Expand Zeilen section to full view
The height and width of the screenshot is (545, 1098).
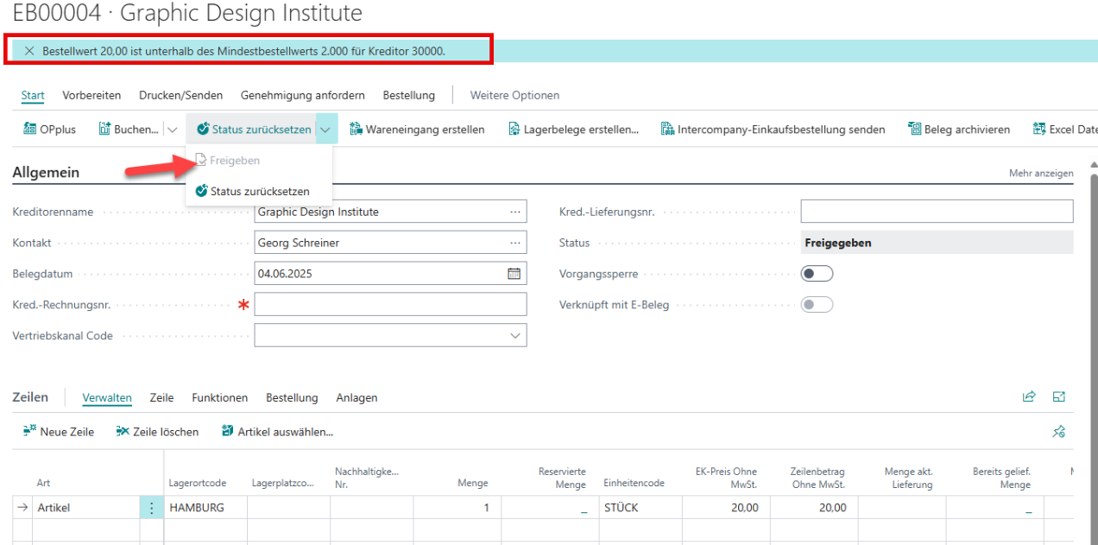point(1059,397)
